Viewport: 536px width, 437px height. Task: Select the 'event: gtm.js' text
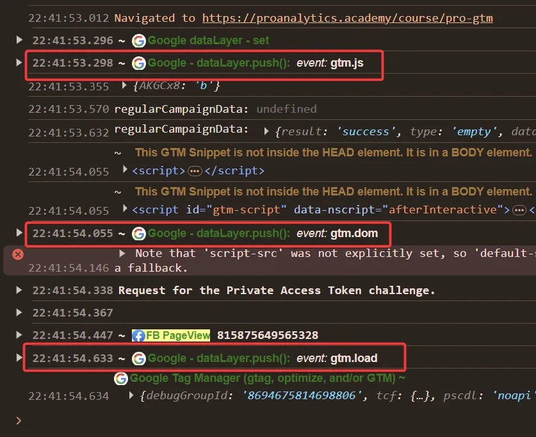tap(330, 63)
